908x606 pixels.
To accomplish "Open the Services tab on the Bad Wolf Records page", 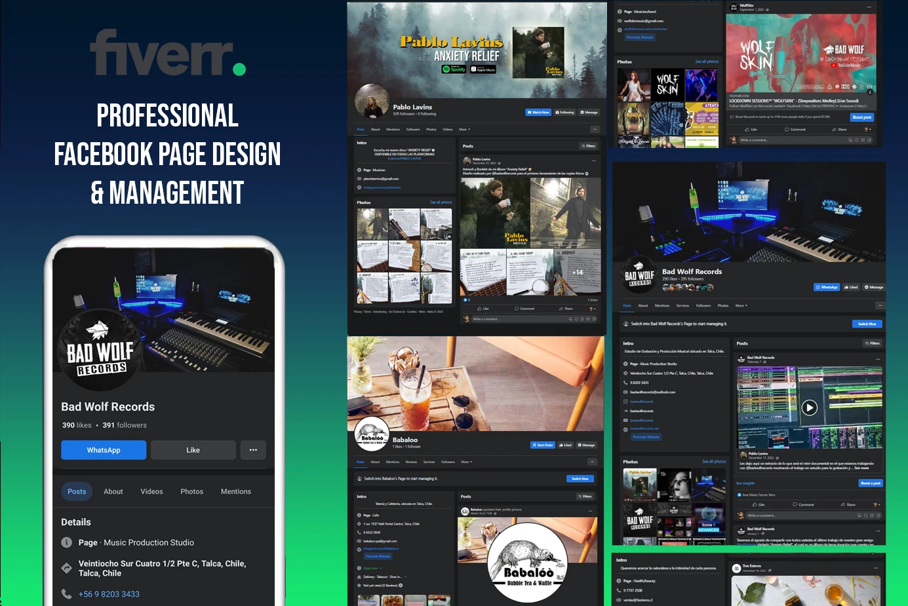I will pos(682,305).
